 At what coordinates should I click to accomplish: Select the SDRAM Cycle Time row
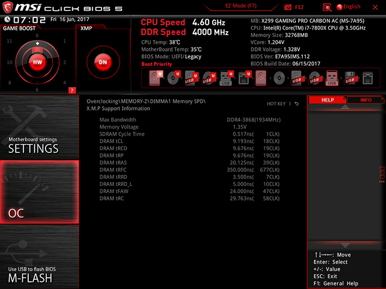[x=189, y=134]
